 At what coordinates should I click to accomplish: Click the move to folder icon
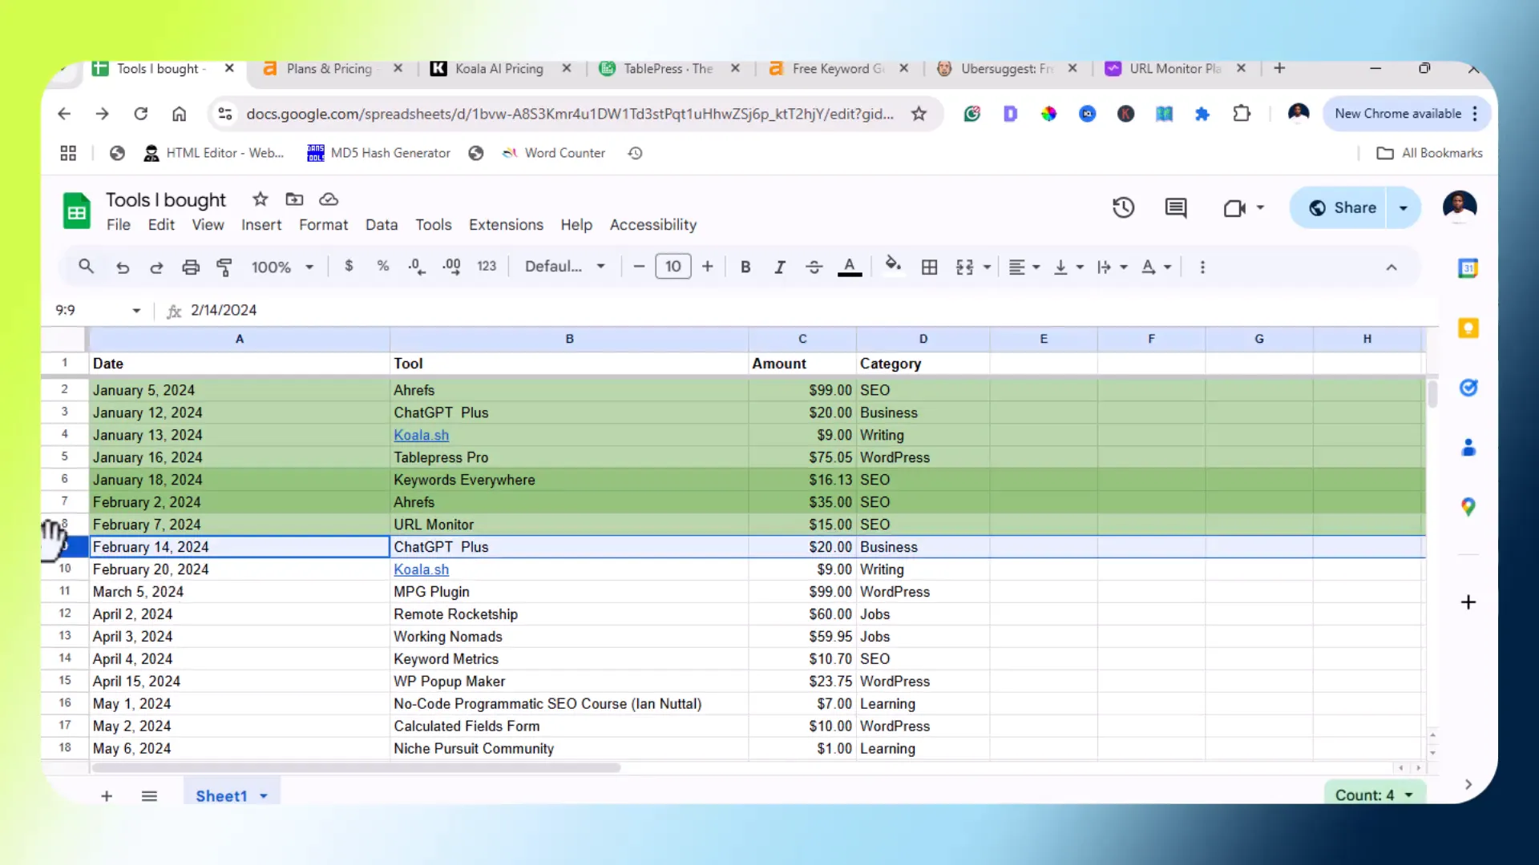point(294,199)
